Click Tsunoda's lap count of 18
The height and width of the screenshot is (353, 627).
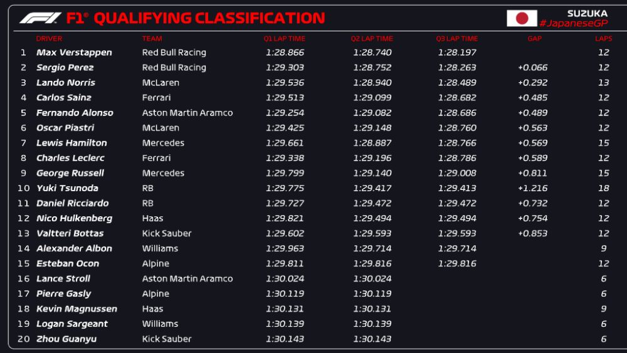pos(604,188)
